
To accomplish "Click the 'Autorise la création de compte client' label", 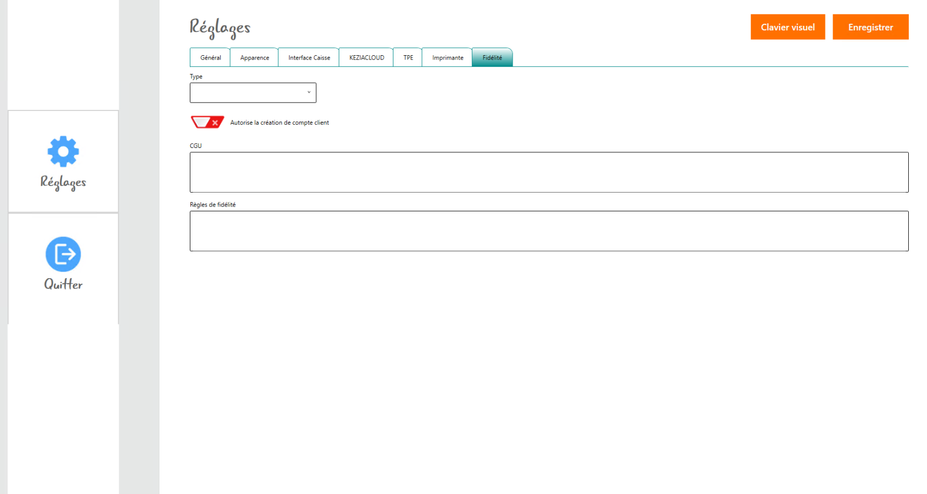I will [279, 123].
